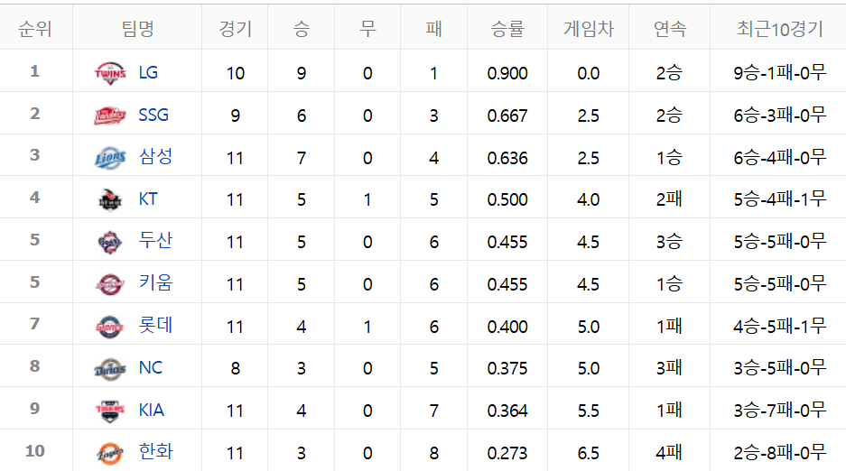Open the 한화 team name link
Image resolution: width=846 pixels, height=471 pixels.
coord(155,451)
